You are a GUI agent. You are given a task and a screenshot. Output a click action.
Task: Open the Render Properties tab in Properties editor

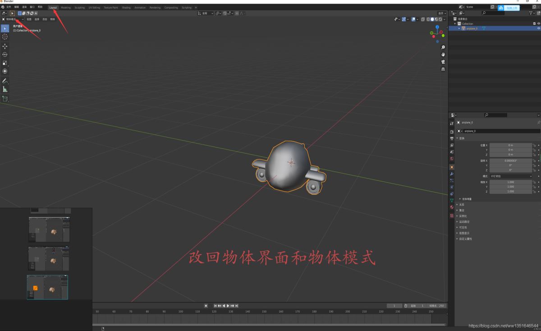(x=452, y=131)
